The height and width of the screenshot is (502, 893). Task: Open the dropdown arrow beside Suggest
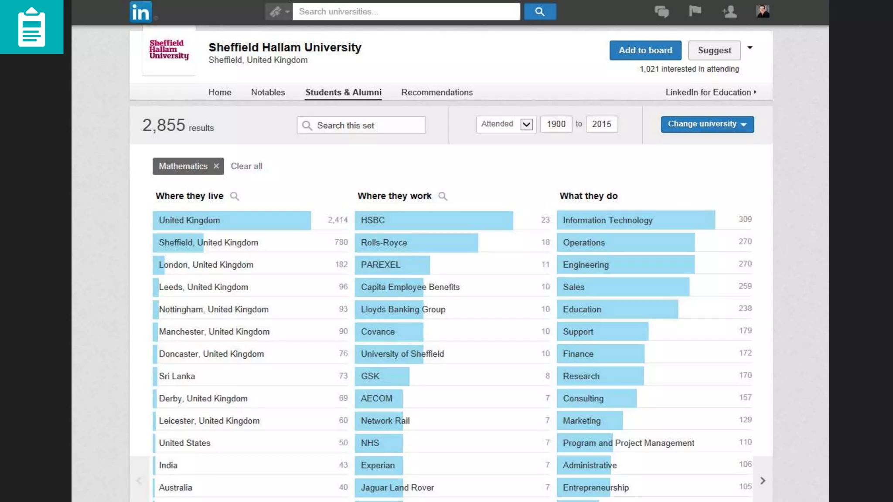click(750, 48)
